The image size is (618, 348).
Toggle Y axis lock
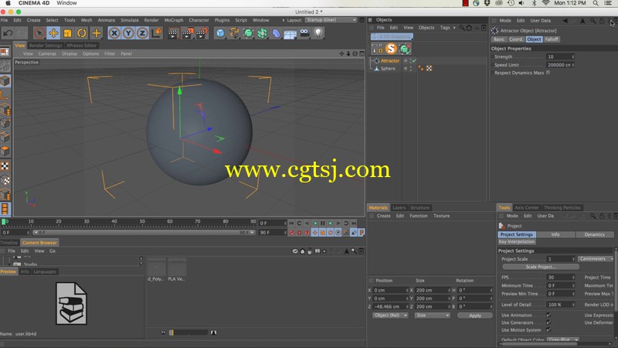coord(128,33)
